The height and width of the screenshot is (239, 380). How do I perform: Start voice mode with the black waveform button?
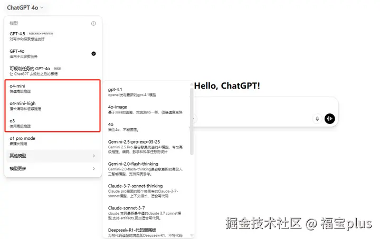click(330, 119)
